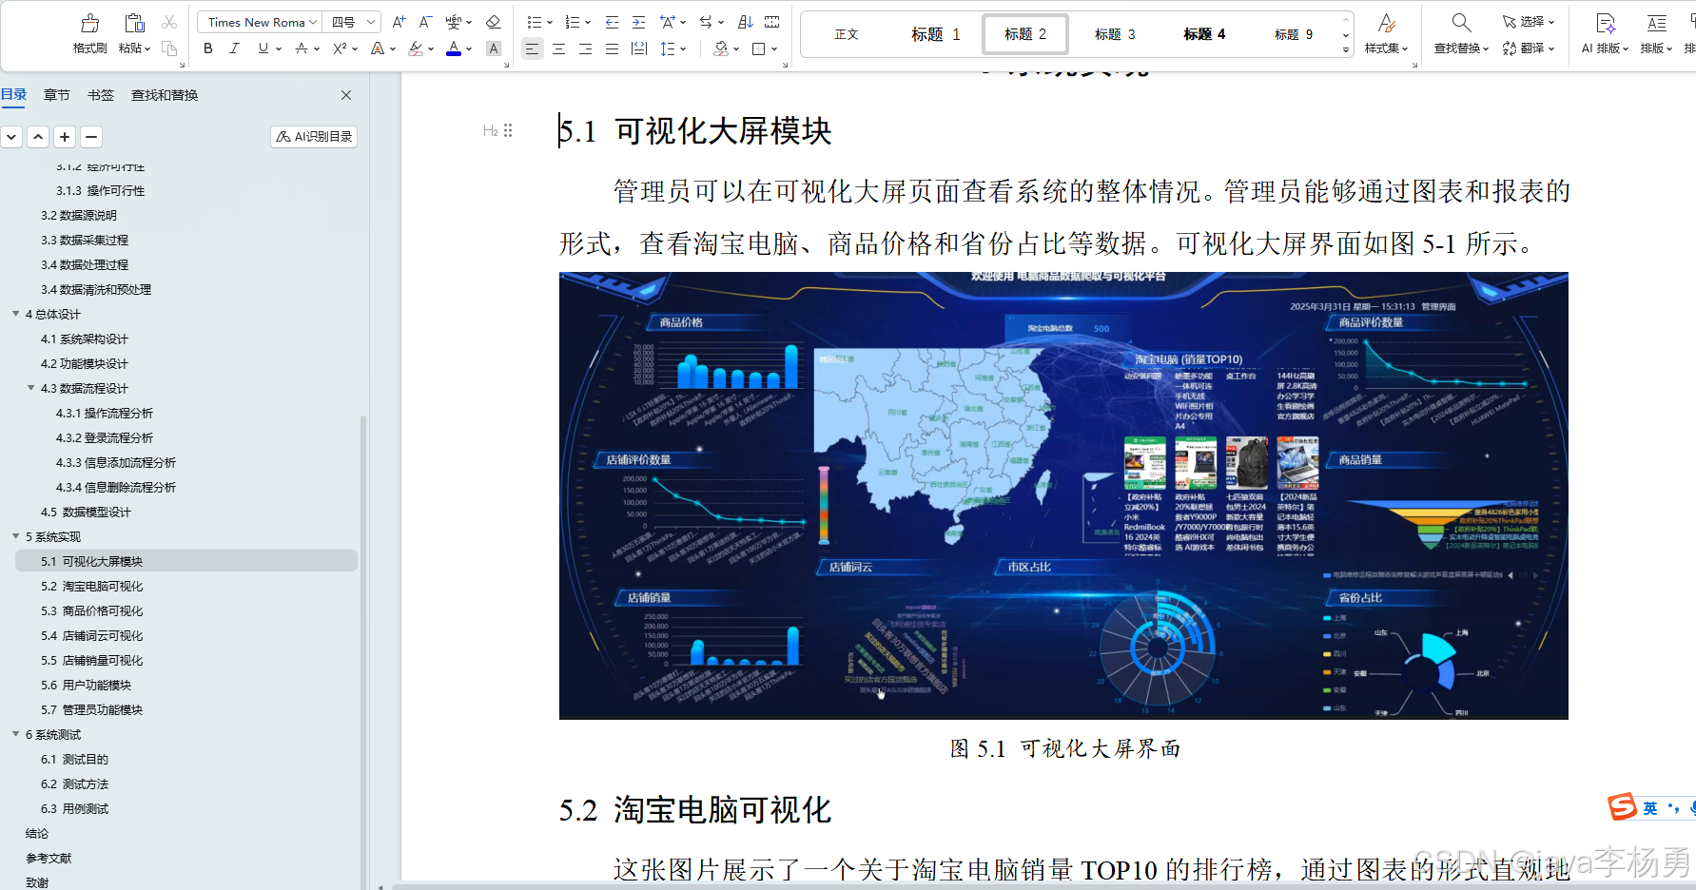Click the justify alignment icon

[613, 48]
